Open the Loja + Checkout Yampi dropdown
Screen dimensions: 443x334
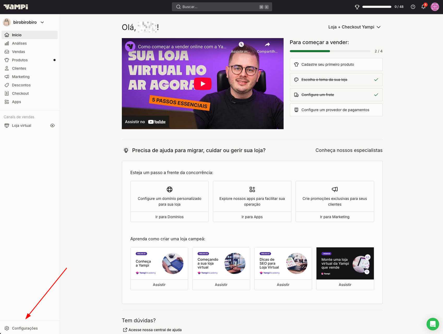(354, 27)
